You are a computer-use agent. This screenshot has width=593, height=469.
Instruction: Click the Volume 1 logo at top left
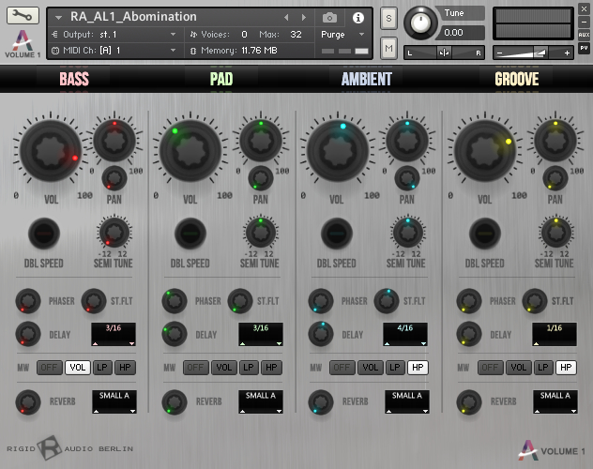coord(23,43)
